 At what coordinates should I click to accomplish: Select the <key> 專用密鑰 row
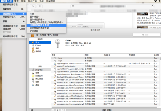(x=105, y=61)
